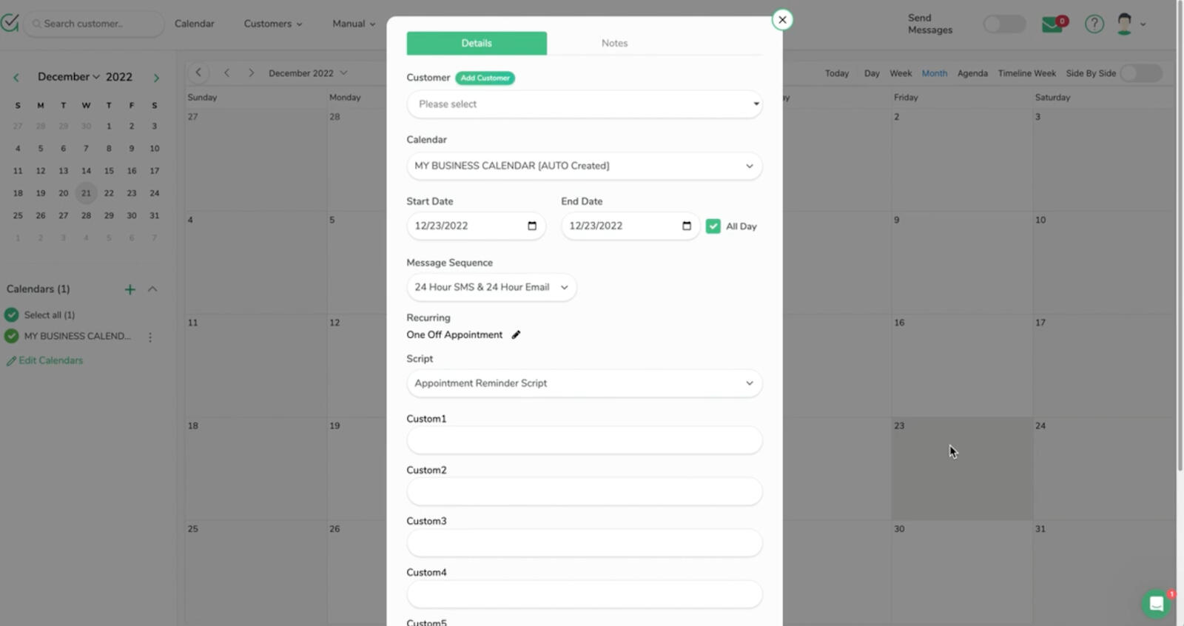Click the pencil icon beside One Off Appointment

tap(516, 334)
